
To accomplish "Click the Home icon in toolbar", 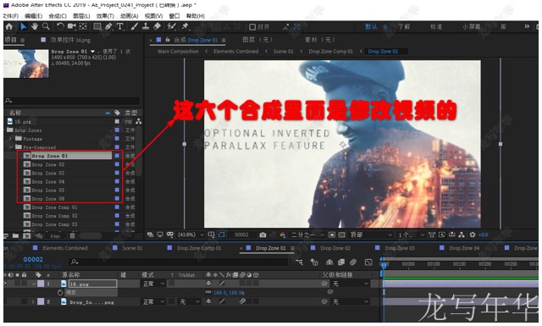I will click(x=9, y=26).
